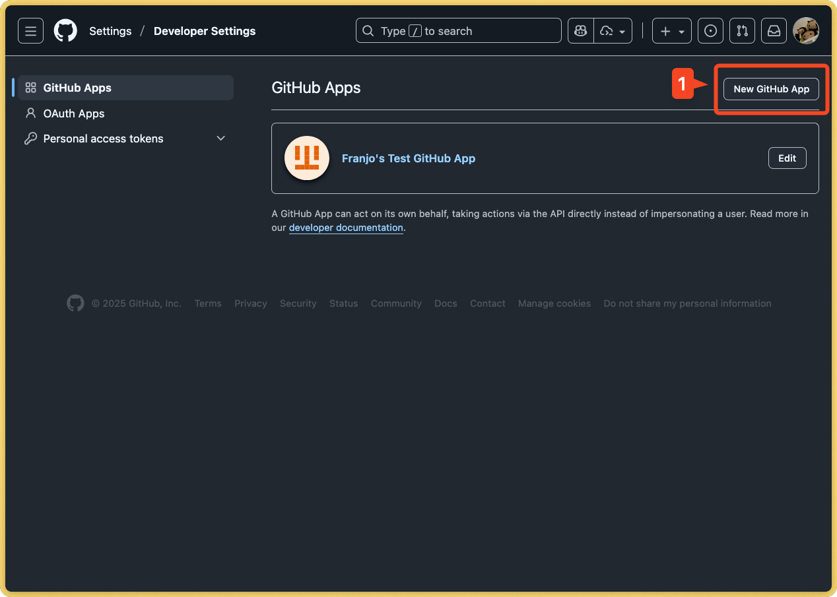The height and width of the screenshot is (597, 837).
Task: Expand the Personal access tokens section
Action: [220, 138]
